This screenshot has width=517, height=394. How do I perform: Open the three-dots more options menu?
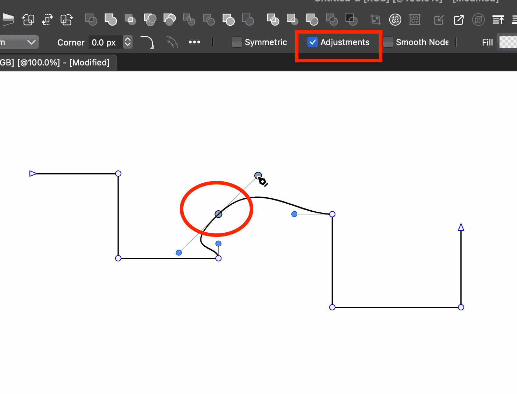194,42
